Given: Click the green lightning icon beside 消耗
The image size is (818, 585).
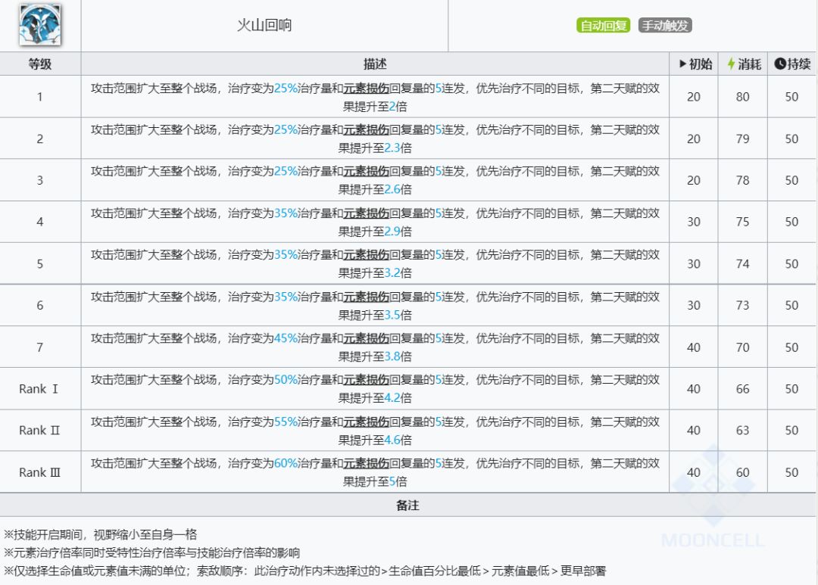Looking at the screenshot, I should pyautogui.click(x=731, y=64).
